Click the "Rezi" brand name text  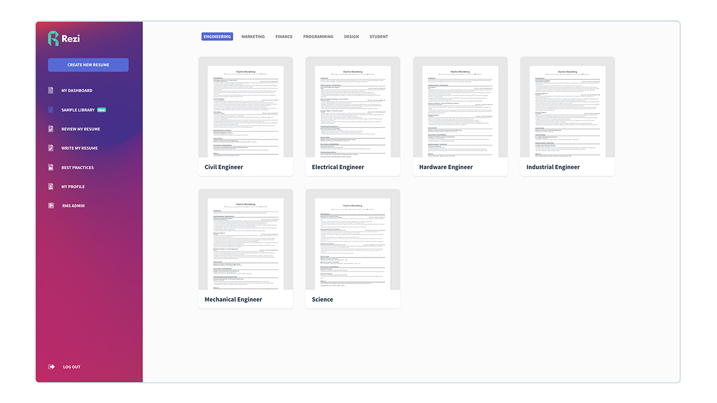coord(71,39)
